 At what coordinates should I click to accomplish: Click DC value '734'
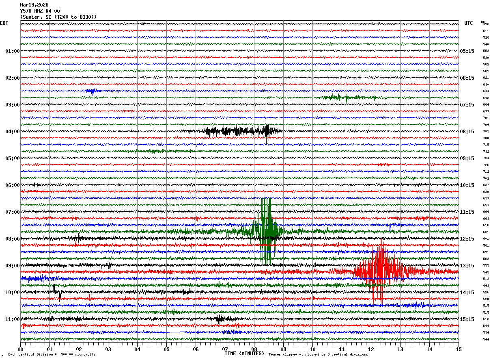point(486,158)
